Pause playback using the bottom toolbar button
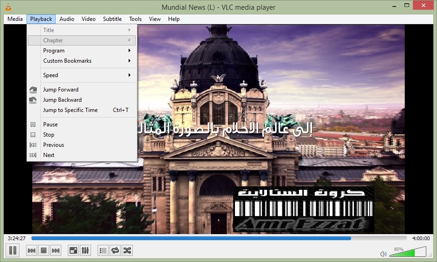The height and width of the screenshot is (262, 437). 13,250
